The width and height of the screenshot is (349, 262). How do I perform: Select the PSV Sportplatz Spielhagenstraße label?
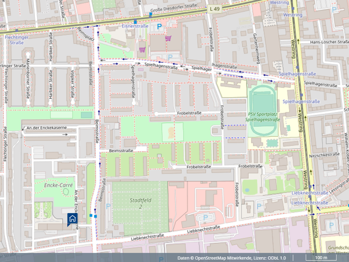(x=263, y=117)
